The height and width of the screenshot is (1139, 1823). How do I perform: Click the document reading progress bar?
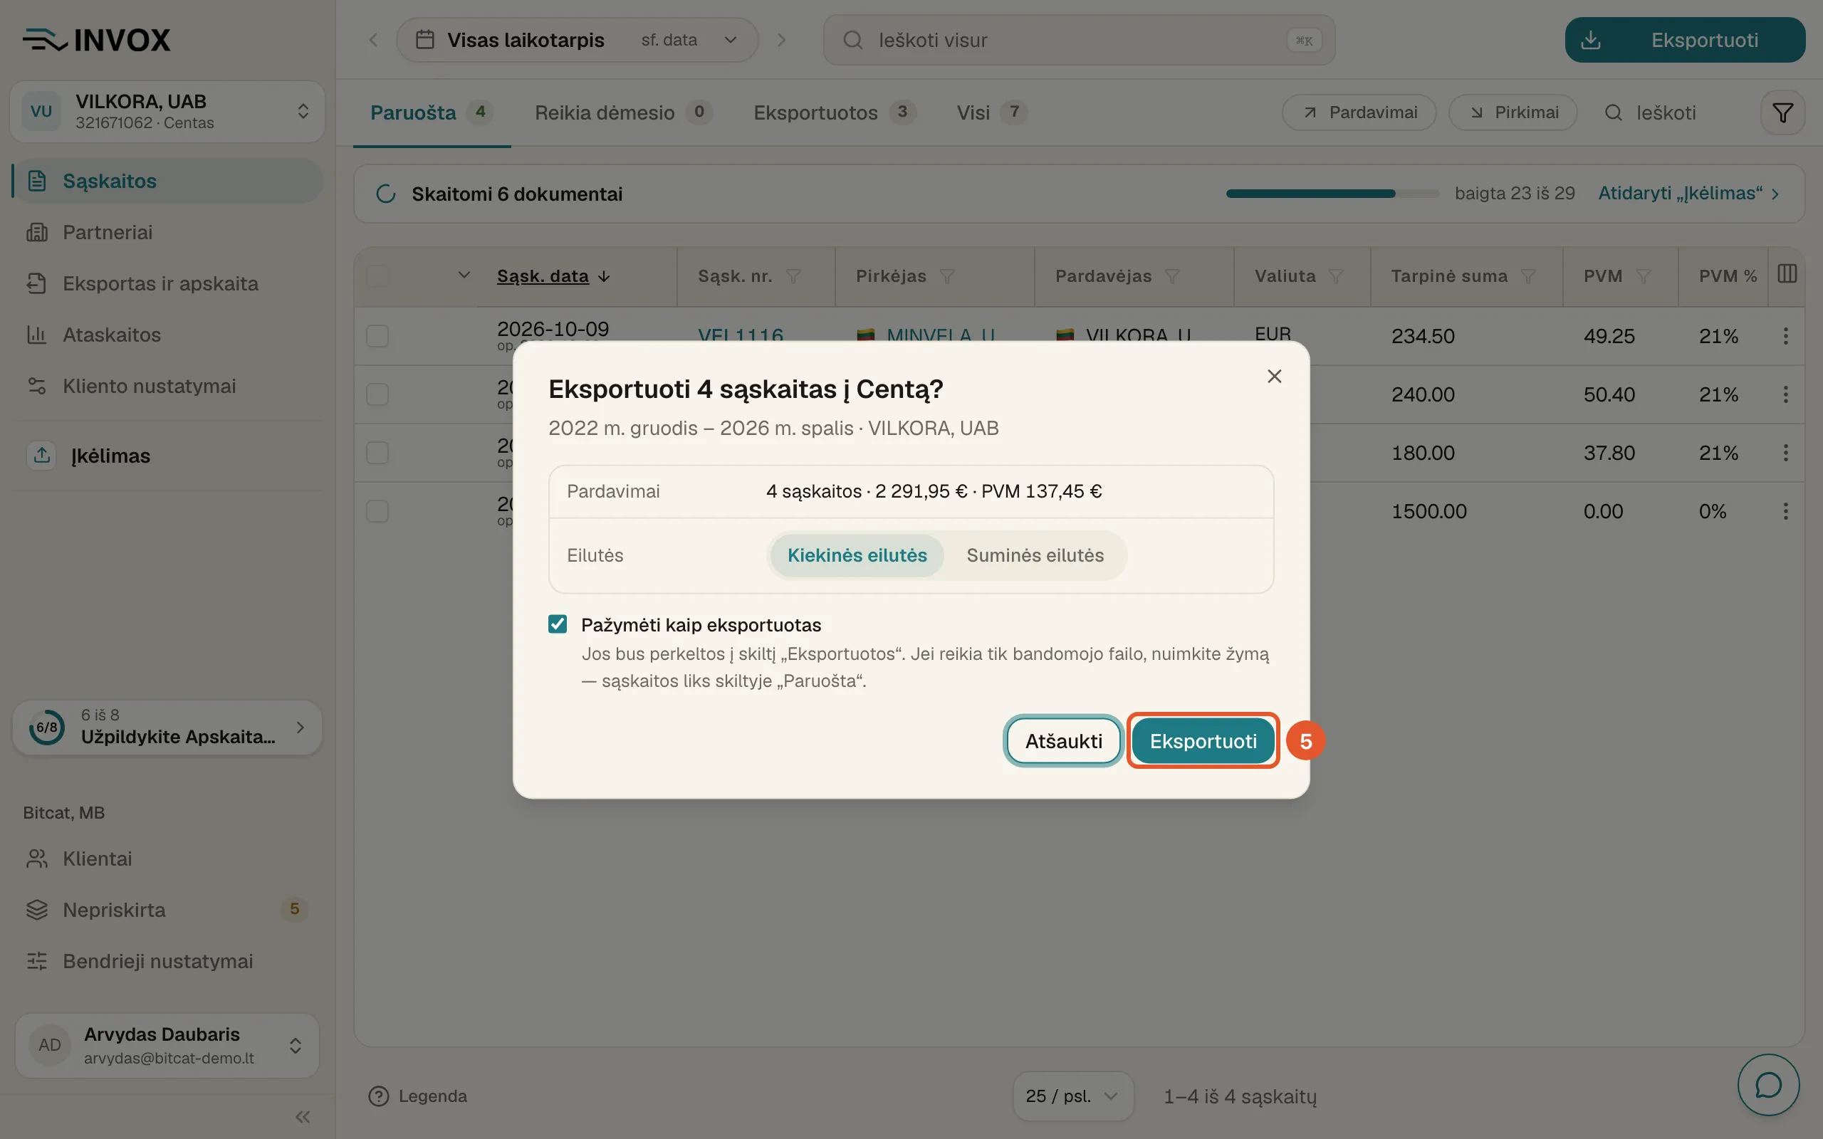coord(1332,194)
